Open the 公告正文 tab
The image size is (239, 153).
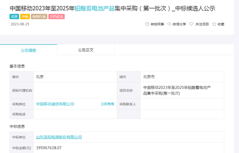pyautogui.click(x=86, y=50)
